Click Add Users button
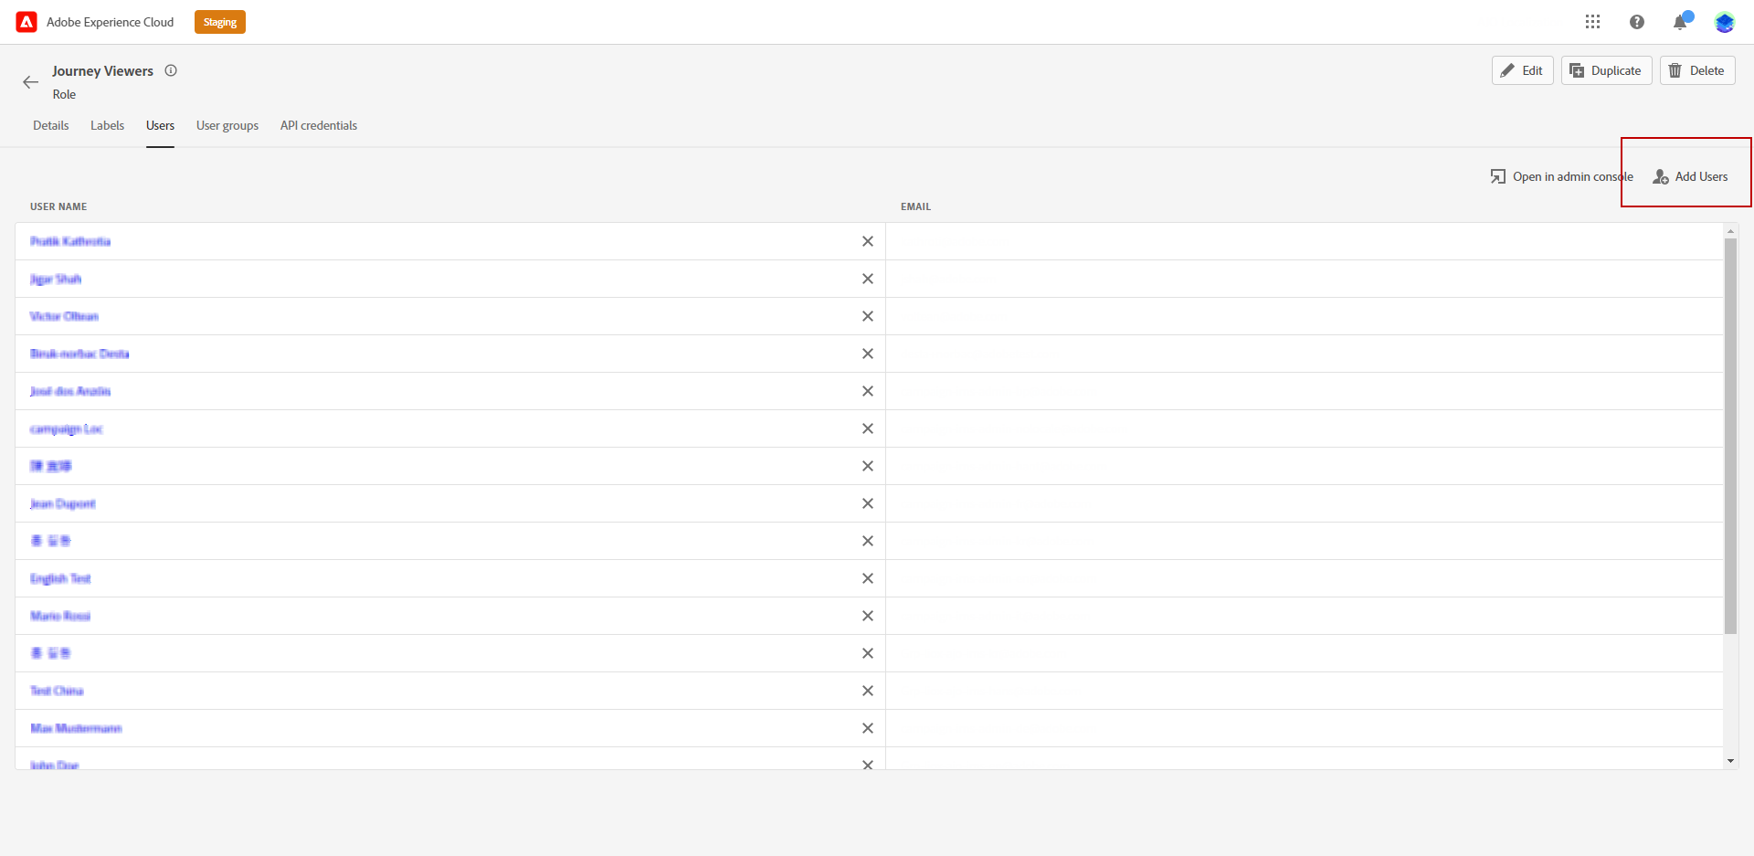Screen dimensions: 1754x856 (x=1690, y=176)
